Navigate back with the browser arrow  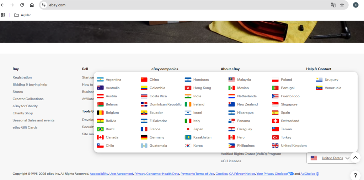2,5
